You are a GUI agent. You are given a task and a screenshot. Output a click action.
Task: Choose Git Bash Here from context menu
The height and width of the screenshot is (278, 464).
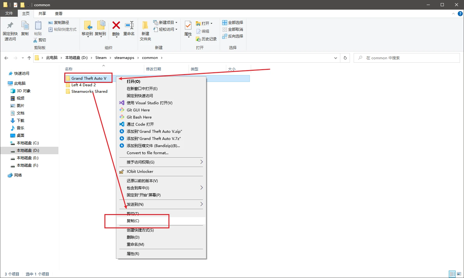[x=161, y=117]
